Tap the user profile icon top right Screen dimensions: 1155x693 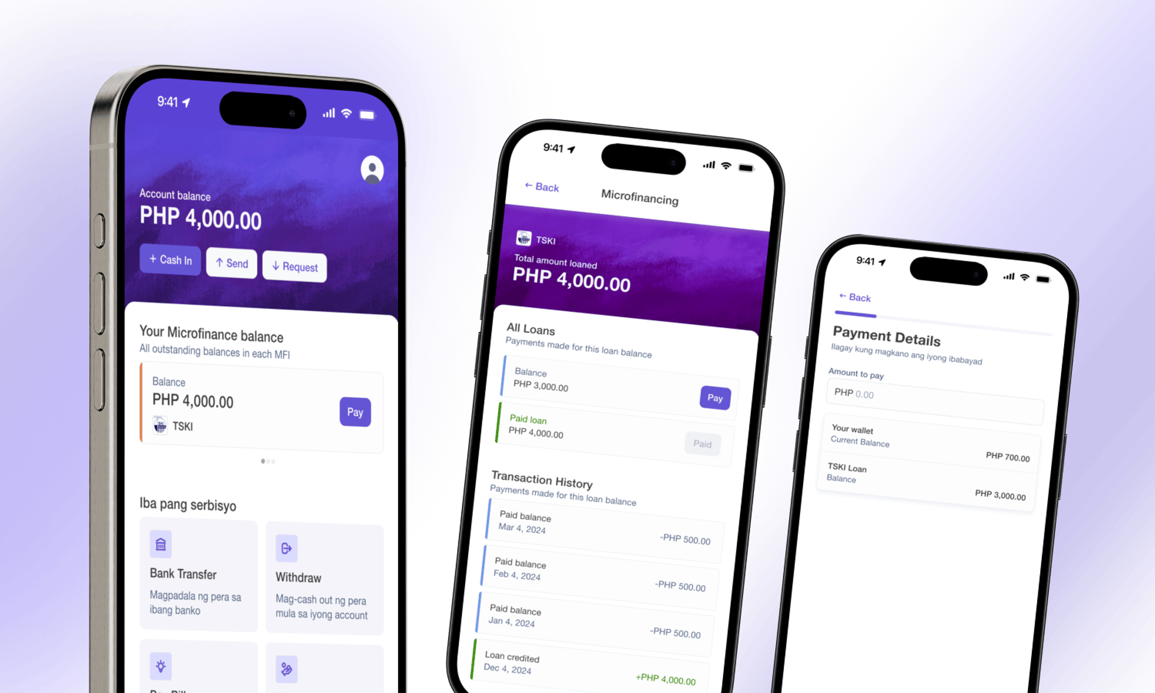point(373,171)
